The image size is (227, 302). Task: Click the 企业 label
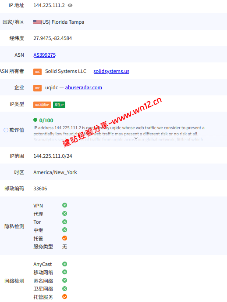coord(19,87)
